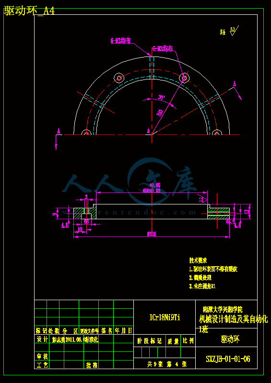Select the note 2.调质处理

click(200, 278)
